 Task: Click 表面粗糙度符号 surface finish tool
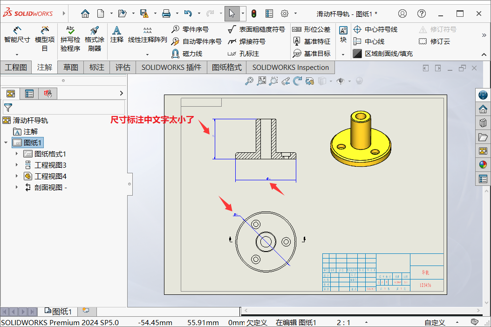tap(256, 29)
